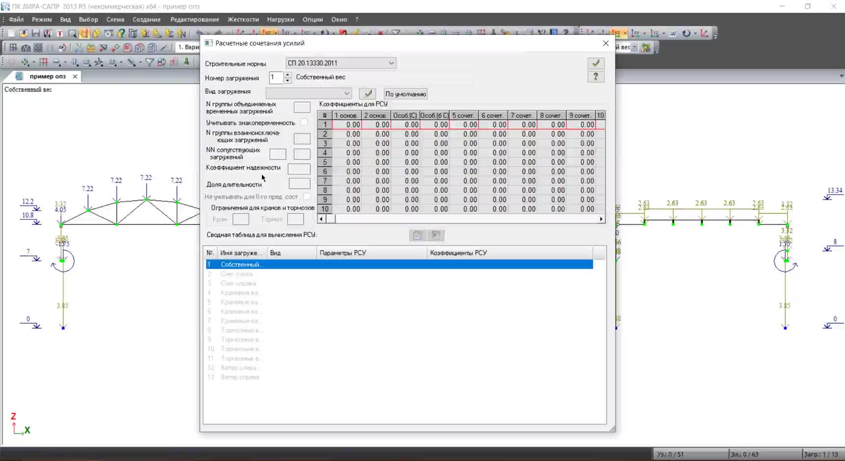Click the 'Особ.(С)' column header
845x461 pixels.
click(405, 115)
